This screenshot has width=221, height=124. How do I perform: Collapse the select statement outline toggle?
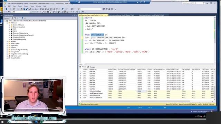[84, 18]
